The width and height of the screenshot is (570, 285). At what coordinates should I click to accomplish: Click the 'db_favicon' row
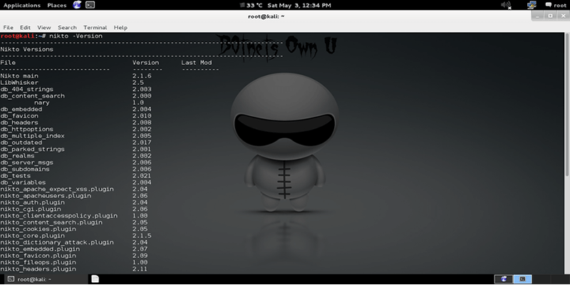(x=76, y=116)
